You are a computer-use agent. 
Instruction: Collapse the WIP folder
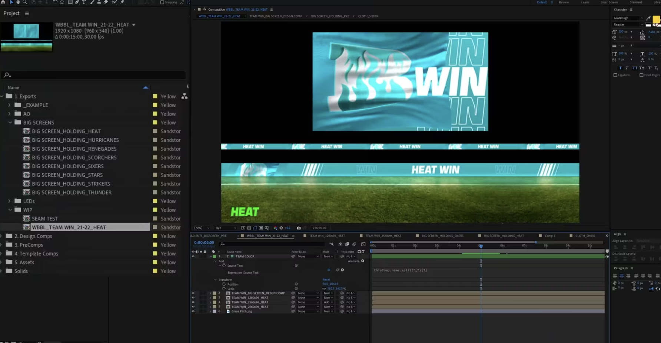tap(10, 210)
